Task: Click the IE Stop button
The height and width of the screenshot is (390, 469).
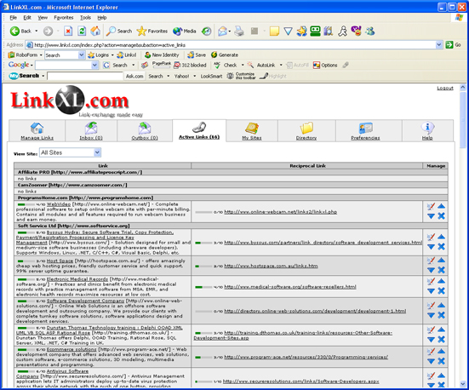Action: pos(68,31)
